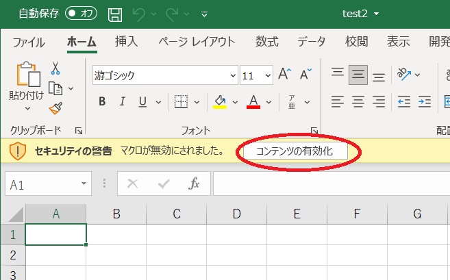Click the Format Painter brush icon
The height and width of the screenshot is (280, 450).
[55, 107]
